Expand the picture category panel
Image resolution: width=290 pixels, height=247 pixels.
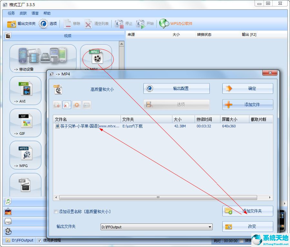[8, 212]
